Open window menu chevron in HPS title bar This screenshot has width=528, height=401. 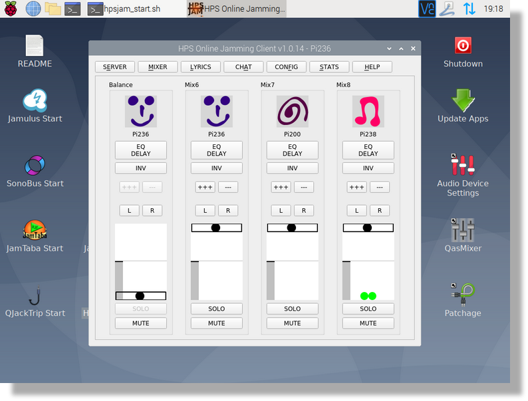[x=389, y=49]
